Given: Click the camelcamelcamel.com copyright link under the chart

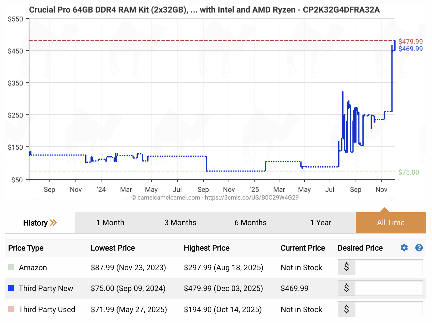Looking at the screenshot, I should 215,197.
